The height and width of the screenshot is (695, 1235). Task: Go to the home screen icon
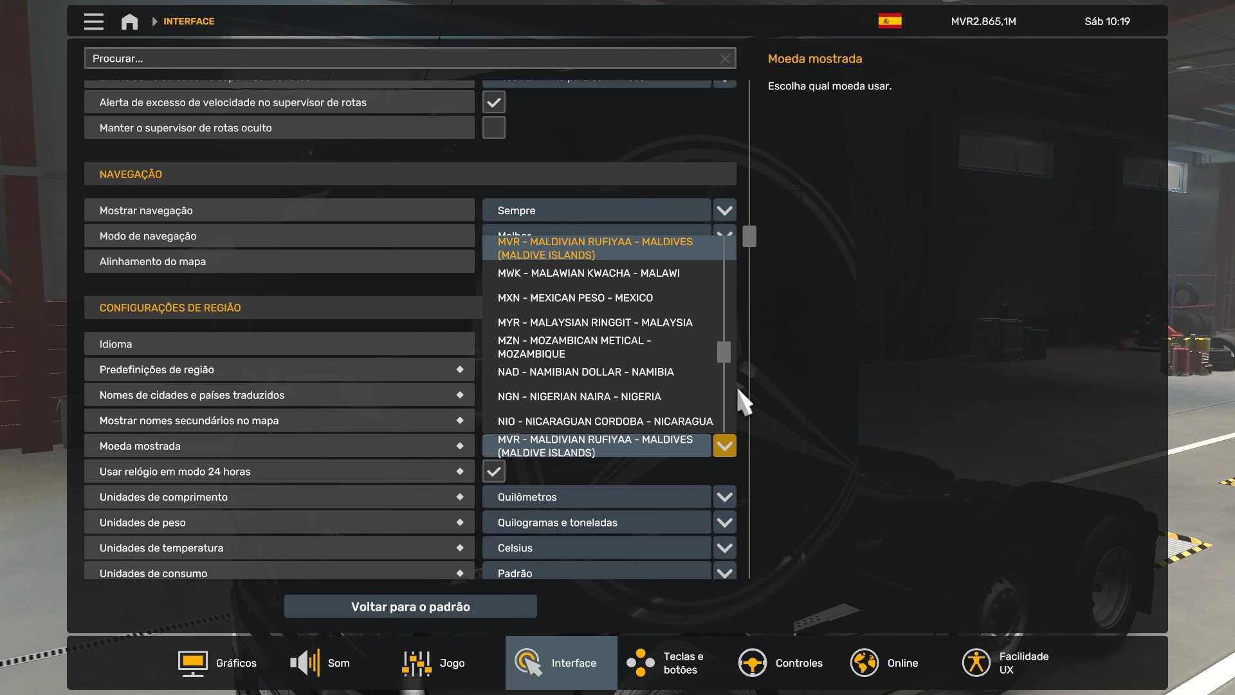[129, 21]
